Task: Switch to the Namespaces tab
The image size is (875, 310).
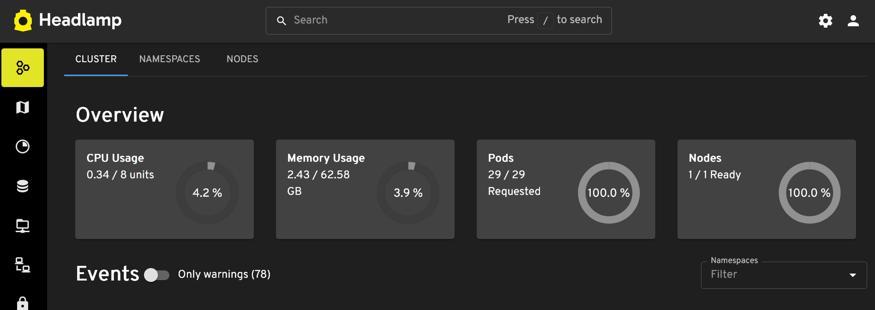Action: [x=170, y=59]
